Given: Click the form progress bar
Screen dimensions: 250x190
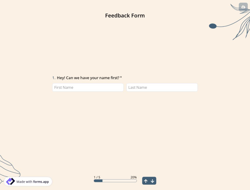Looking at the screenshot, I should [115, 181].
